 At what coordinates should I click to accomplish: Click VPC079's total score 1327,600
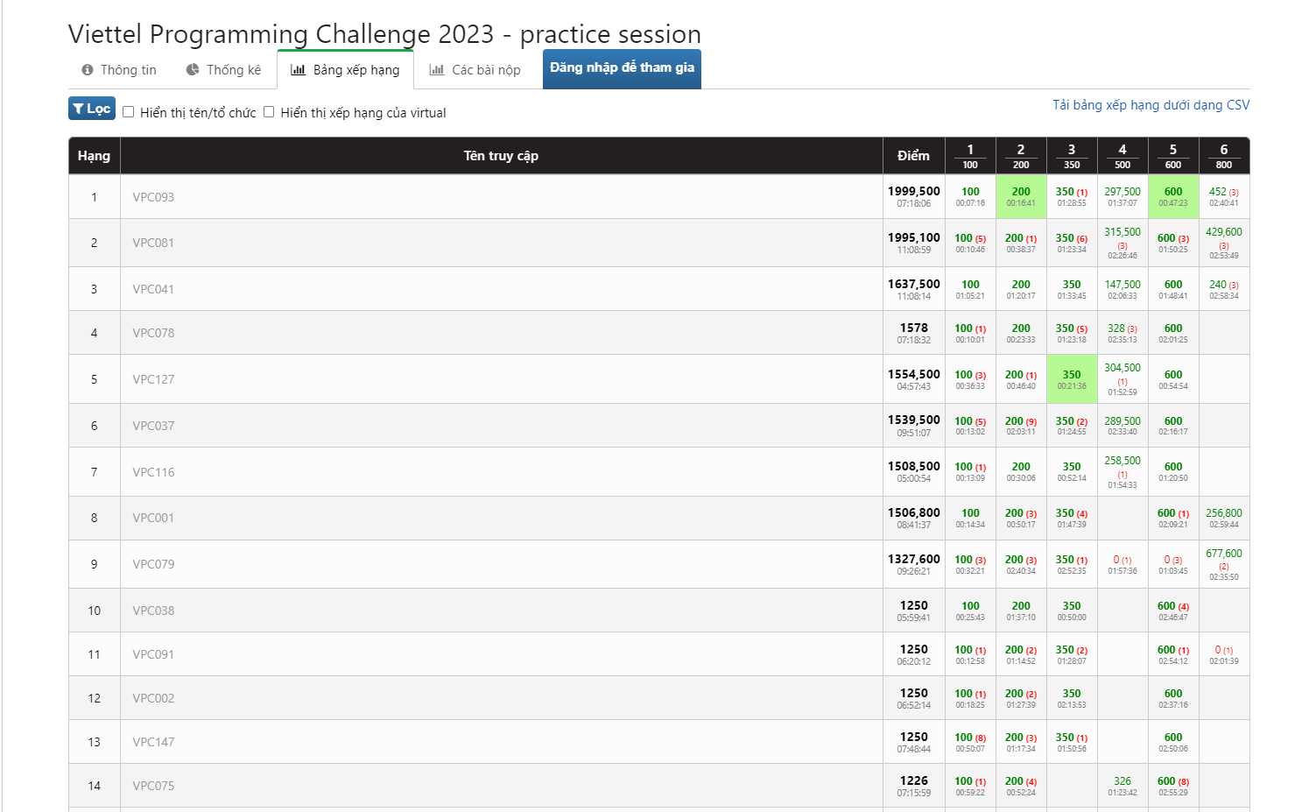click(x=914, y=559)
